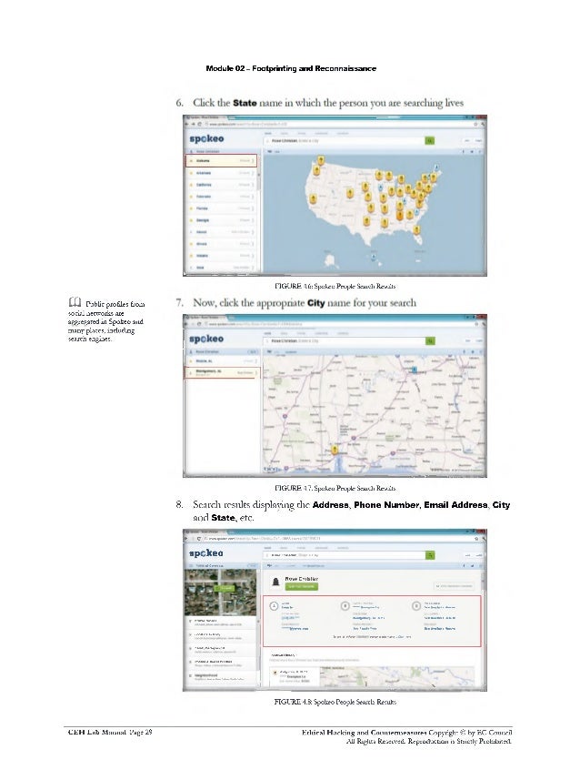Click the Rose Christian header in Figure 4.7
Viewport: 580px width, 780px height.
coord(222,351)
